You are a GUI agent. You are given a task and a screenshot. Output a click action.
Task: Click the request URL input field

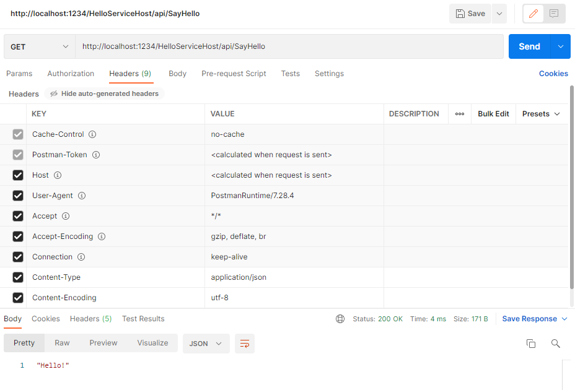click(289, 46)
